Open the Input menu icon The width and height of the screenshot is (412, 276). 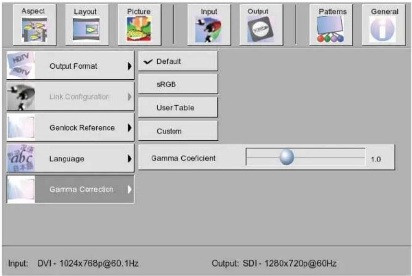[x=209, y=25]
